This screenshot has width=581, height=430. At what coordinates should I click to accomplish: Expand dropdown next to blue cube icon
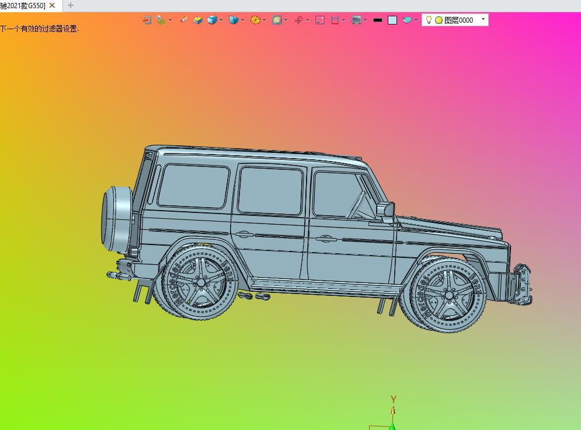tap(221, 20)
